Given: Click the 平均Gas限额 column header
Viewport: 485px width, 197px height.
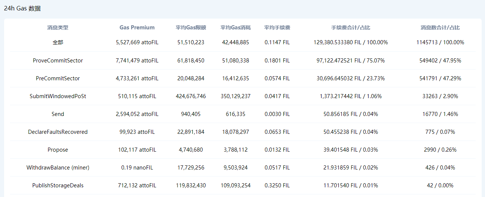Looking at the screenshot, I should point(191,28).
